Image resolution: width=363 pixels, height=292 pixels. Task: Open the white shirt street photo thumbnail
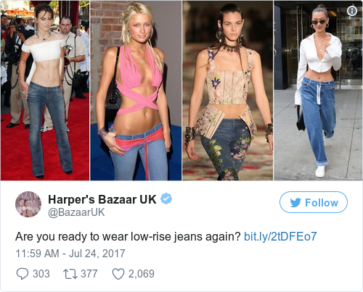click(x=318, y=91)
